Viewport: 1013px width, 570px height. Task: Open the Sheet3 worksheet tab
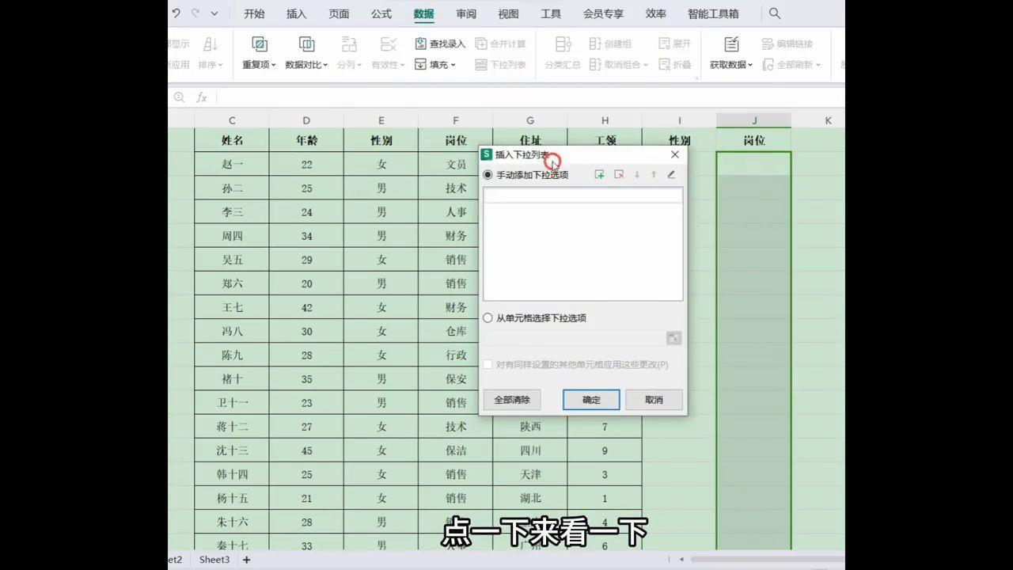coord(214,560)
